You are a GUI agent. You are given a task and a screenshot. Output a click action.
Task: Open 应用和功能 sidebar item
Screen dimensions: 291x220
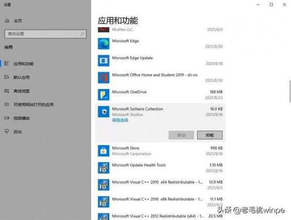46,64
